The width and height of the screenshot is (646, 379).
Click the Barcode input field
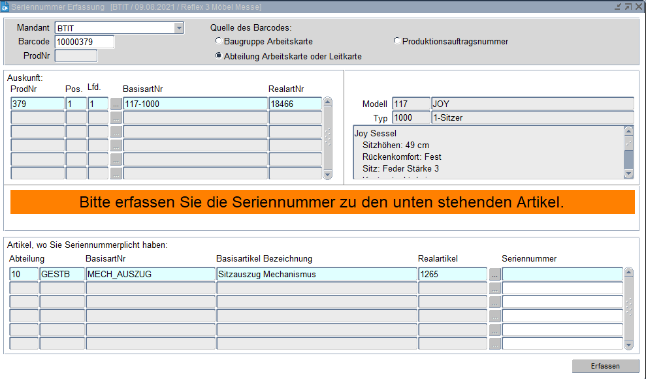coord(84,42)
